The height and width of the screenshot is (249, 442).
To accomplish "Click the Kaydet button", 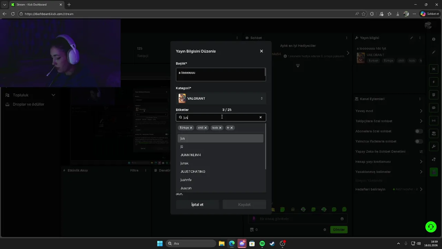I will [x=244, y=204].
